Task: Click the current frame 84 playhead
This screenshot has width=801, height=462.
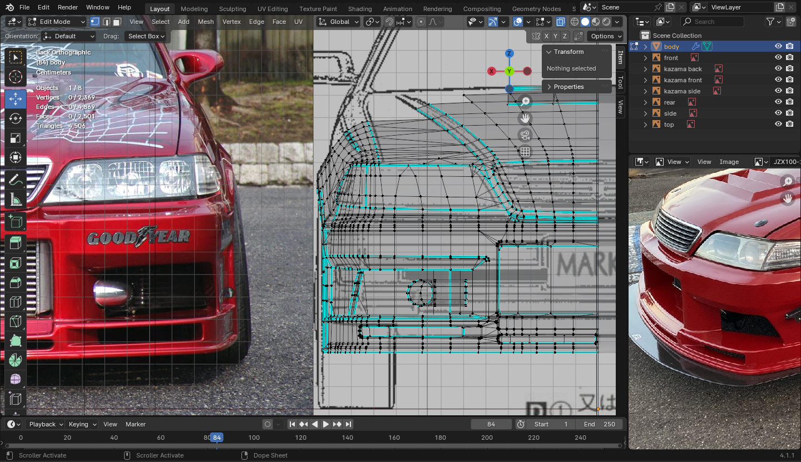Action: 216,438
